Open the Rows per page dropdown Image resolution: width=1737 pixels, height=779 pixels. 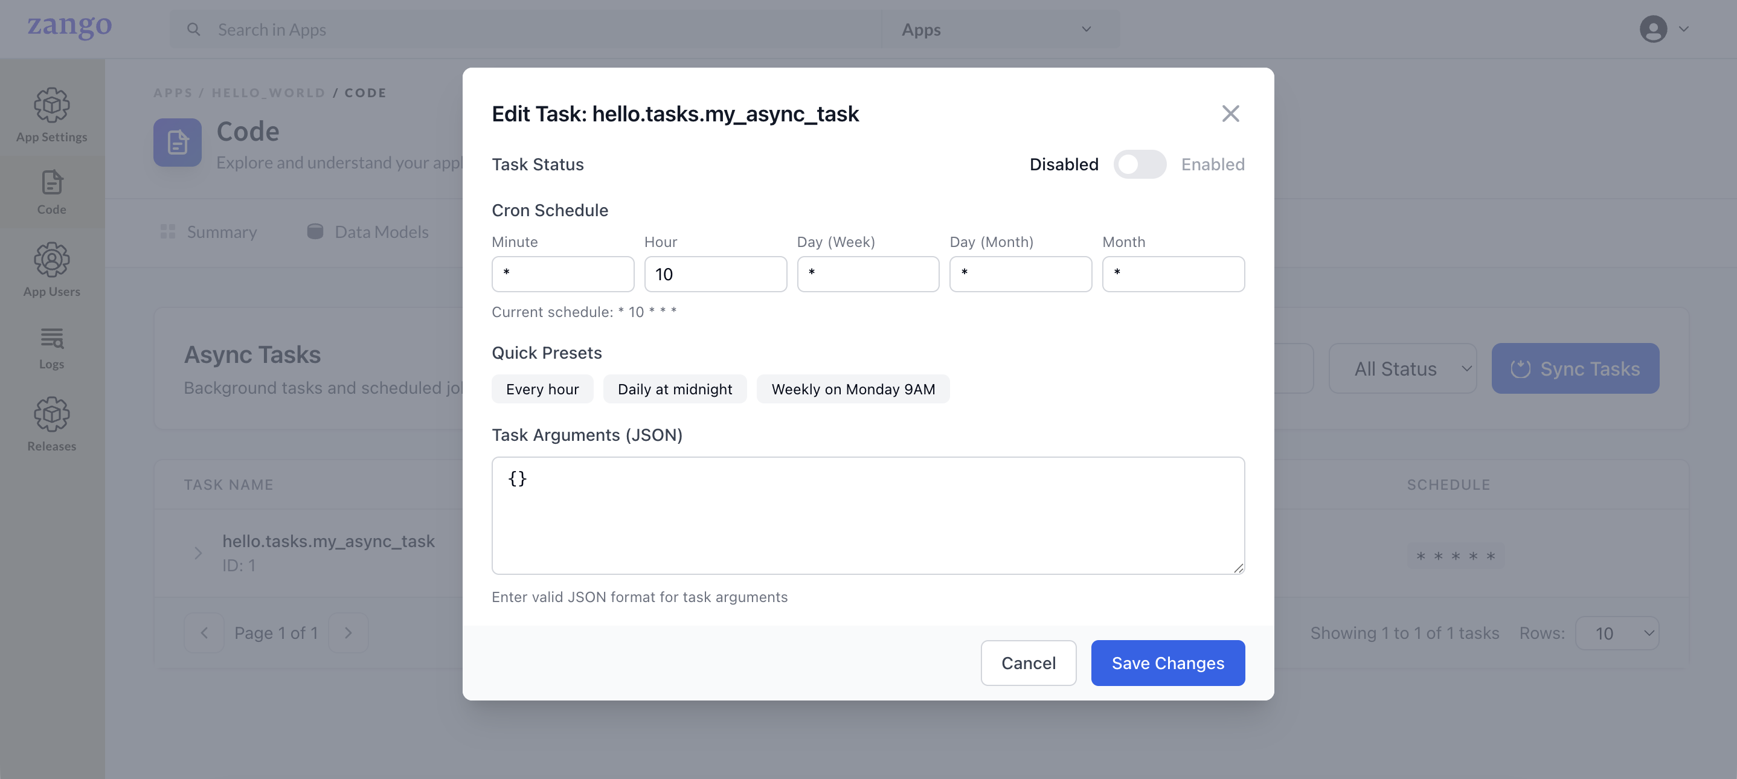1617,633
